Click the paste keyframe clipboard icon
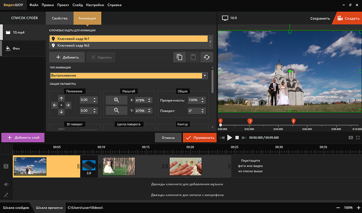This screenshot has width=362, height=213. coord(193,57)
